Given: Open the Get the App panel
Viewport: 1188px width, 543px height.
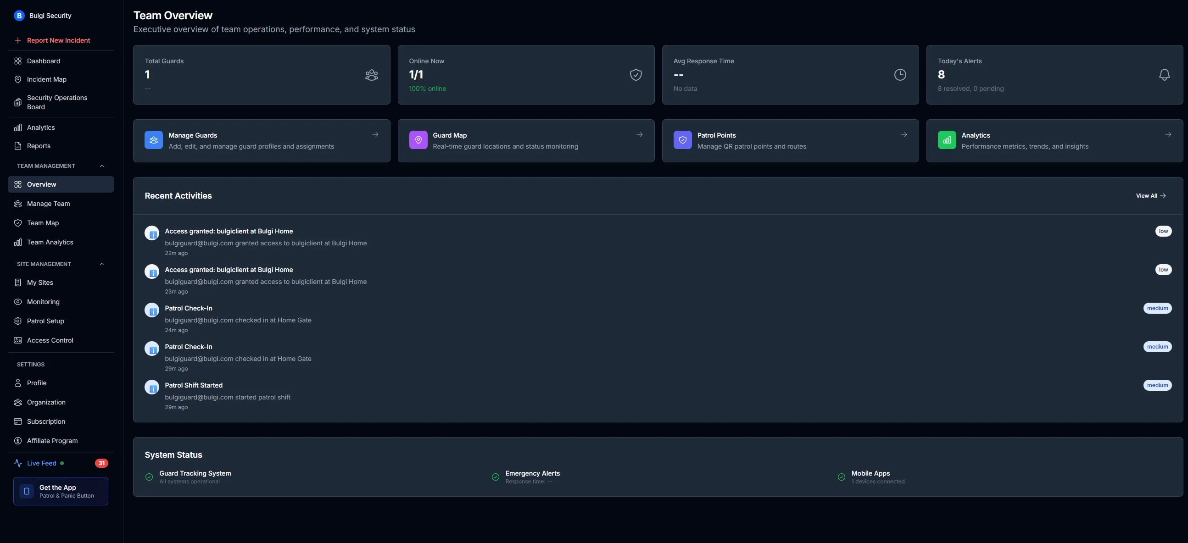Looking at the screenshot, I should tap(61, 491).
